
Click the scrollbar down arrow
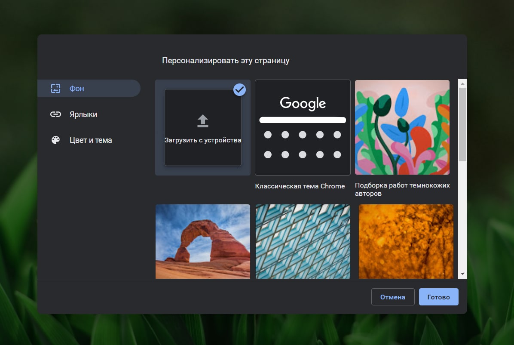pos(462,274)
